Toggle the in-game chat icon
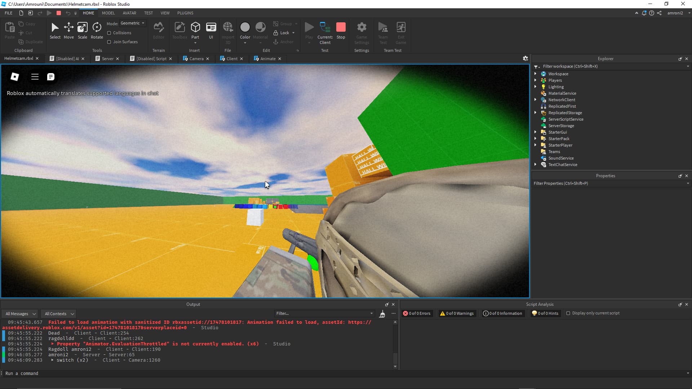692x389 pixels. click(x=51, y=77)
